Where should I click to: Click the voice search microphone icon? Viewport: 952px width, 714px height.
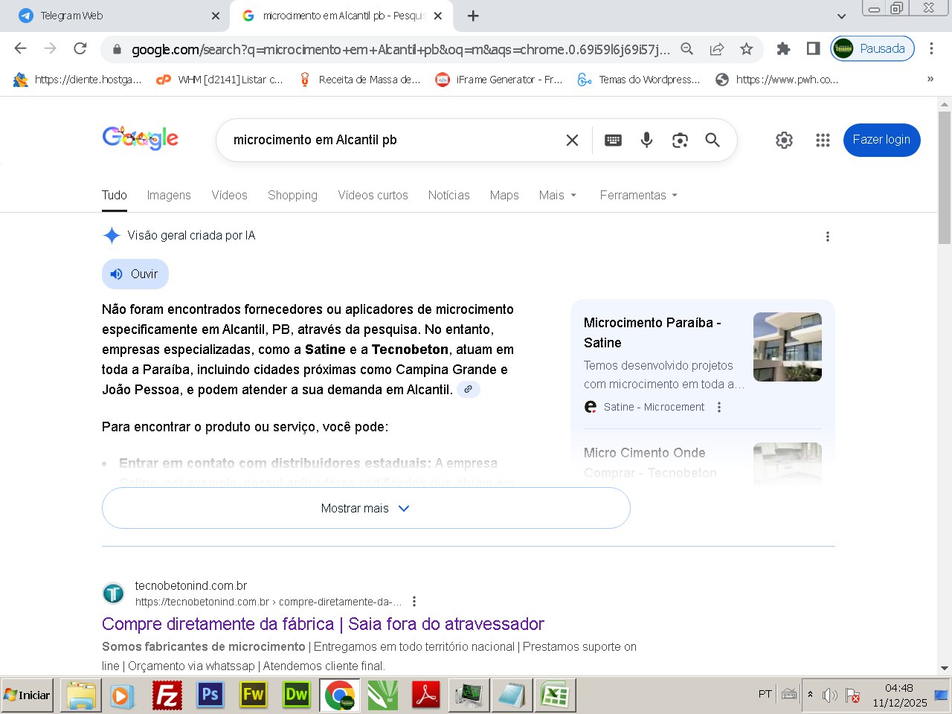click(646, 140)
